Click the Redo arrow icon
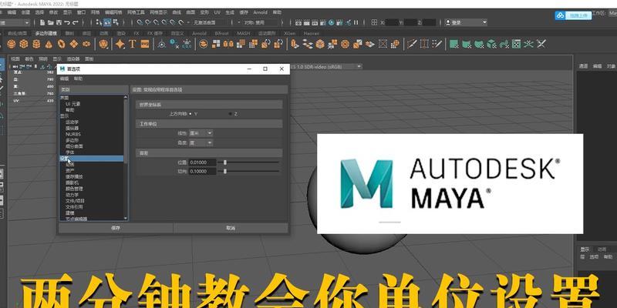 (x=75, y=23)
